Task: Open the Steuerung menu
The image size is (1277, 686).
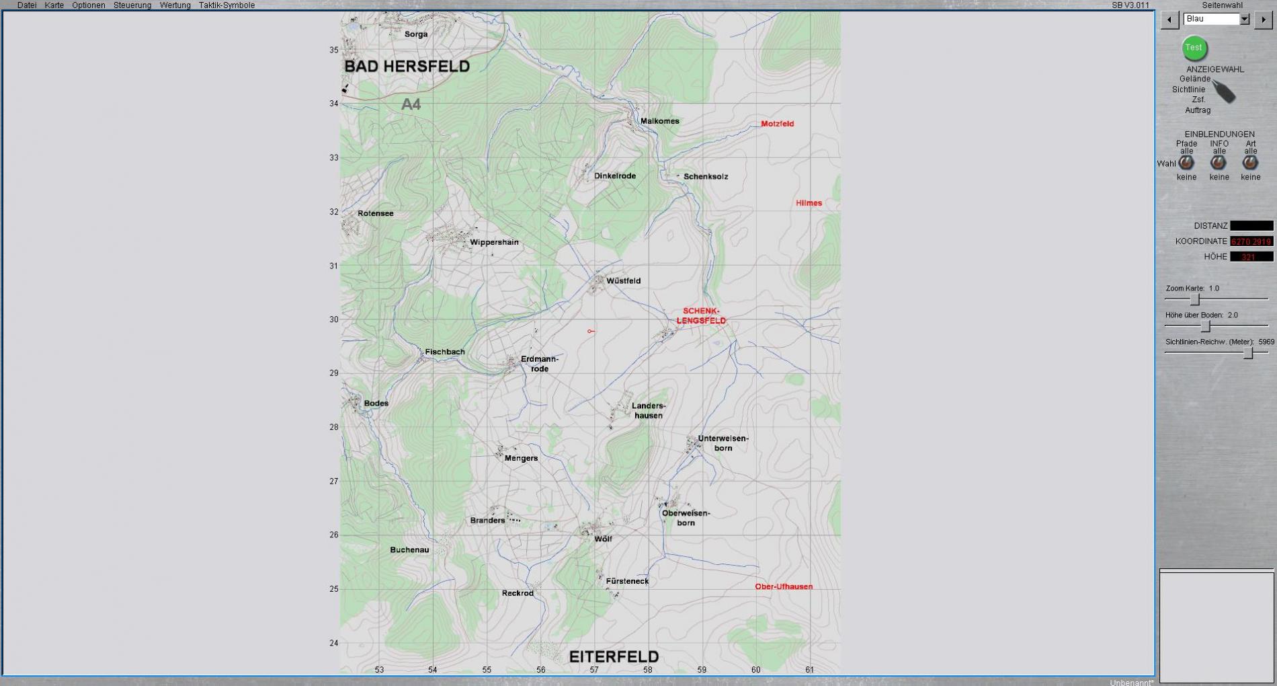Action: point(132,5)
